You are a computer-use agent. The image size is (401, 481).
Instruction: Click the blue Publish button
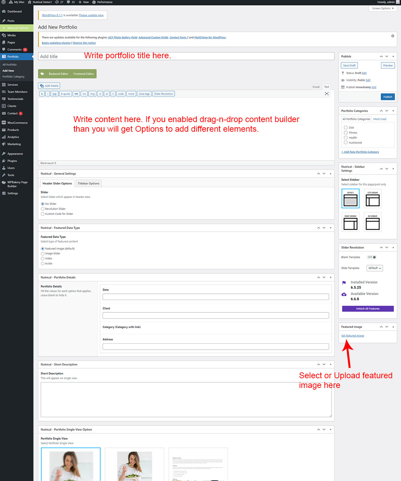[x=388, y=97]
